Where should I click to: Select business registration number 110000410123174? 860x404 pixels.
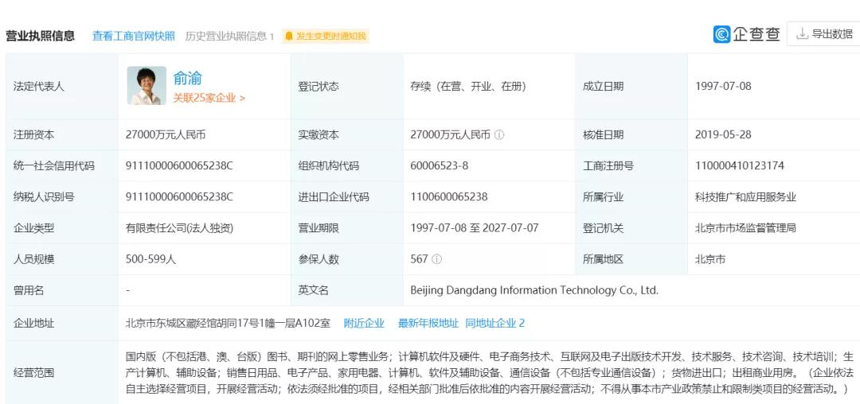[740, 165]
